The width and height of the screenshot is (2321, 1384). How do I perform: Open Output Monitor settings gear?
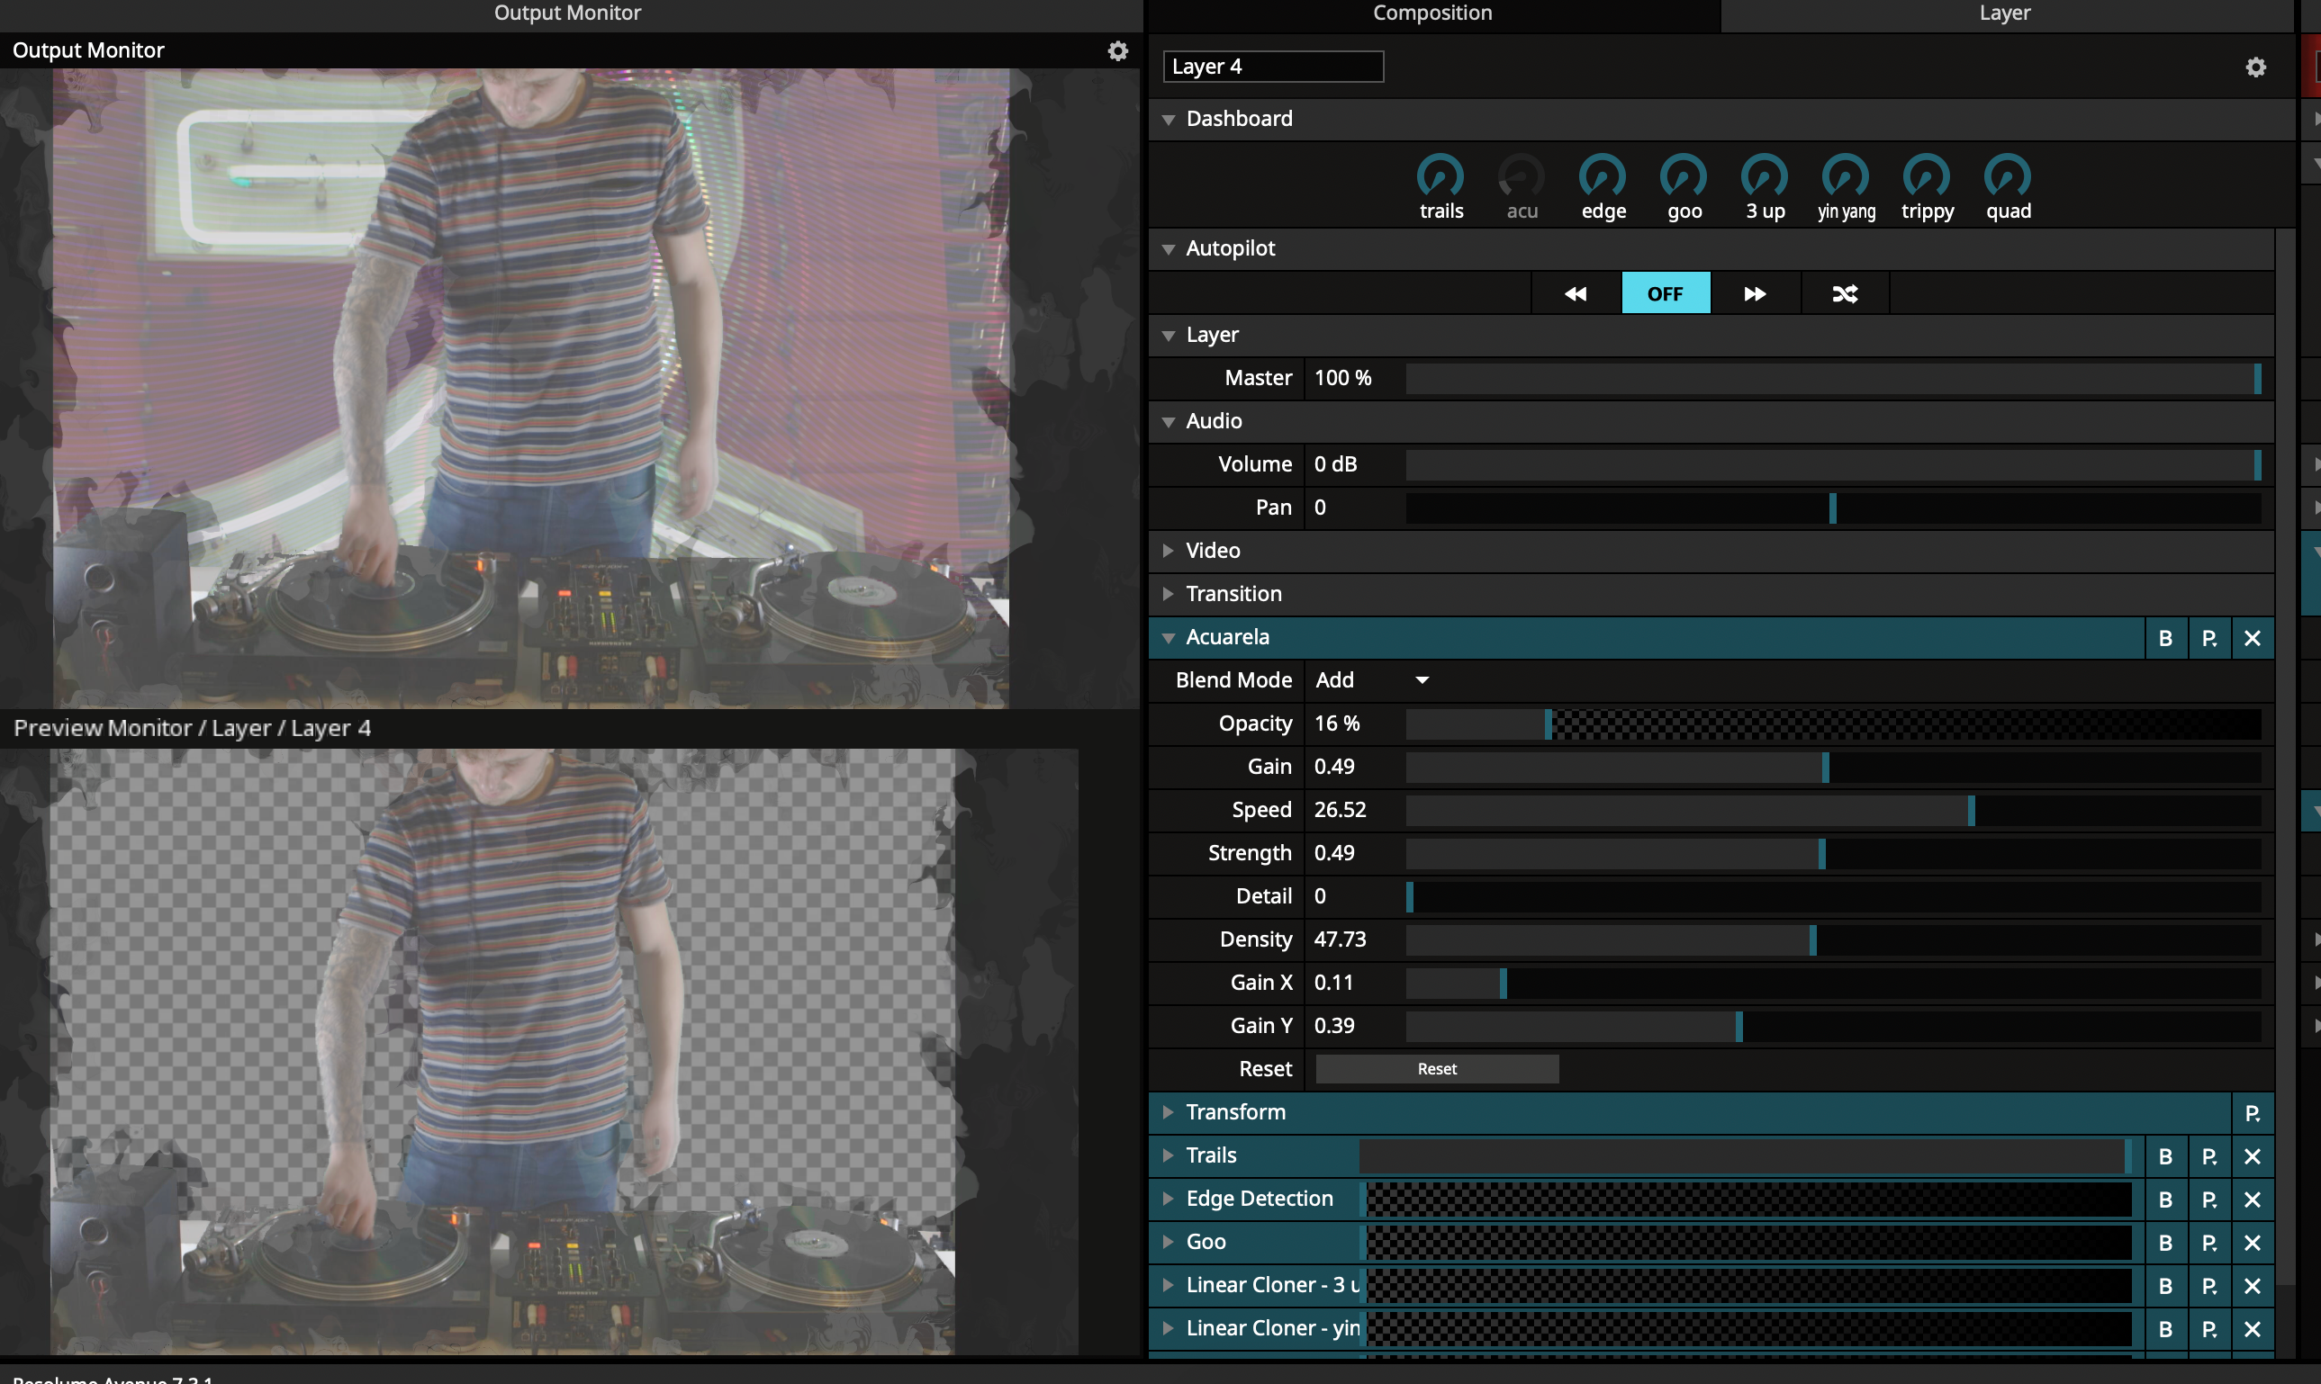coord(1117,50)
